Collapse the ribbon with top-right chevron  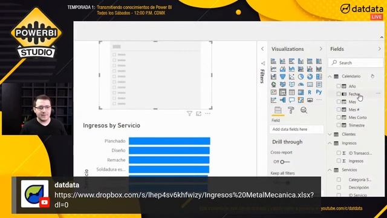pos(382,38)
